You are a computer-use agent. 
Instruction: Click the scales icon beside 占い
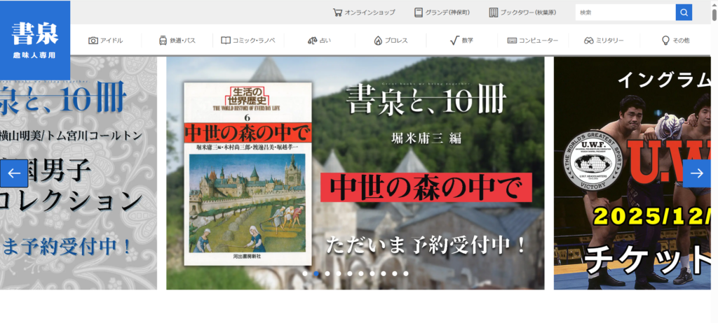click(x=312, y=41)
